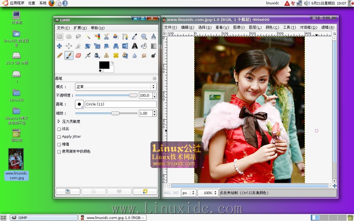Open the 100% zoom dropdown in status bar
354x221 pixels.
coord(208,193)
